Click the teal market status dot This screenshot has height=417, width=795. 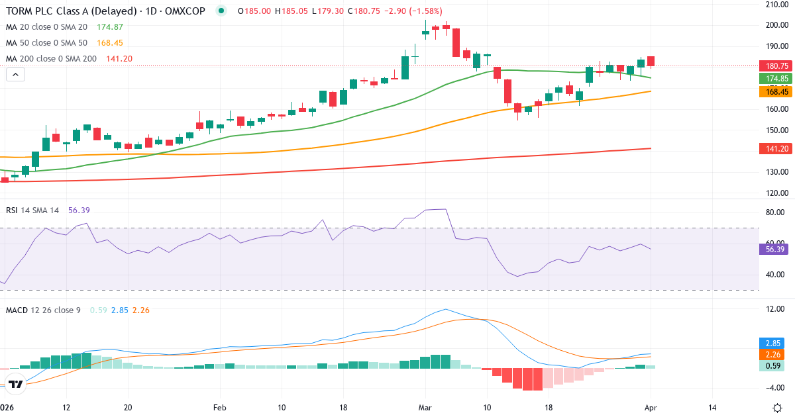pyautogui.click(x=221, y=11)
